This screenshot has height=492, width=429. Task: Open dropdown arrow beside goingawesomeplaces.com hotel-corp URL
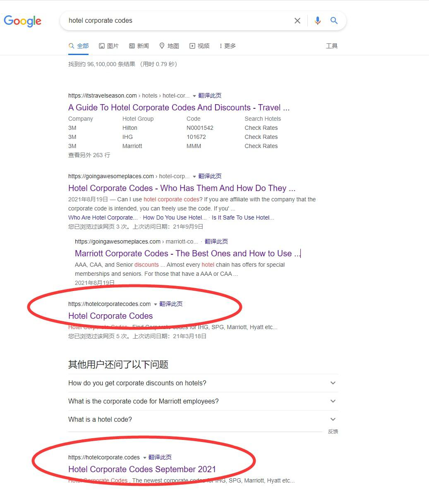click(x=194, y=177)
